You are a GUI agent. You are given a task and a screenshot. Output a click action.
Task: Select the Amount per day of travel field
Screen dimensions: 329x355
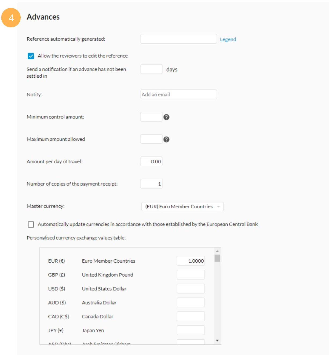(151, 161)
